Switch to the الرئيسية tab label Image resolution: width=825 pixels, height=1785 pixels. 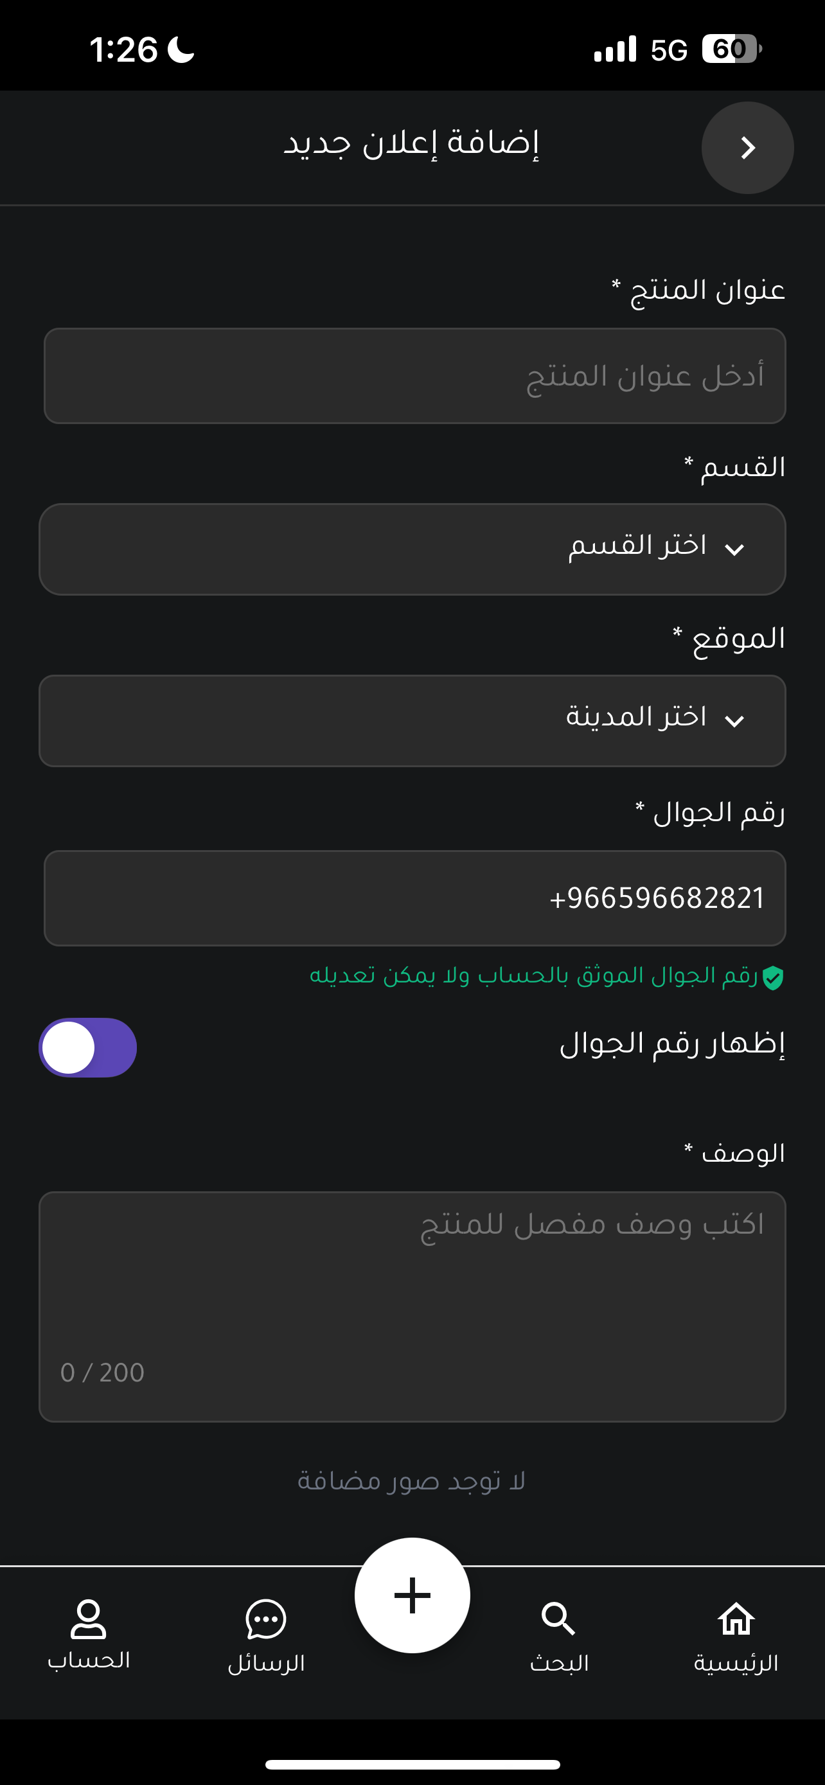tap(736, 1662)
